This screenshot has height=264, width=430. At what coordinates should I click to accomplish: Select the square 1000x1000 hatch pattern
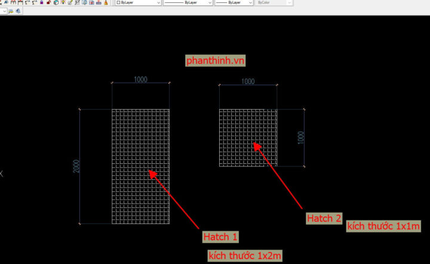click(248, 138)
